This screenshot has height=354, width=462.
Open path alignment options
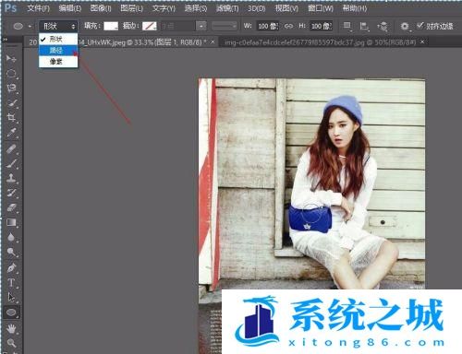point(364,26)
